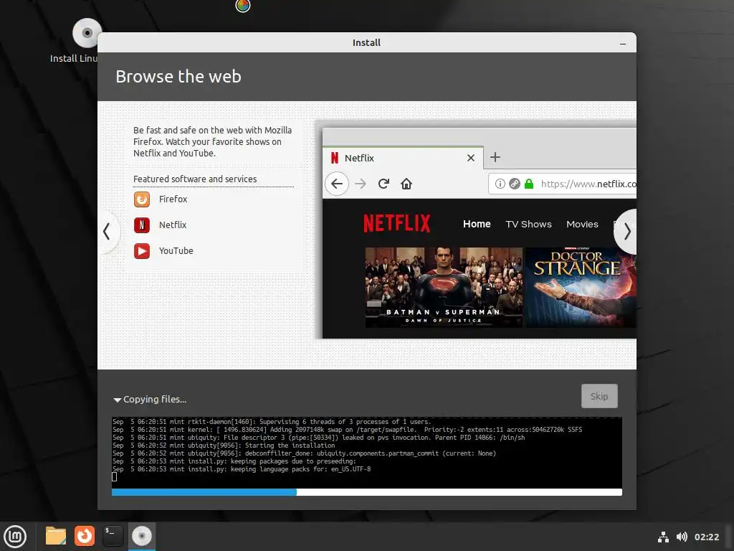Select the installer disc icon in taskbar
Image resolution: width=734 pixels, height=551 pixels.
click(141, 536)
